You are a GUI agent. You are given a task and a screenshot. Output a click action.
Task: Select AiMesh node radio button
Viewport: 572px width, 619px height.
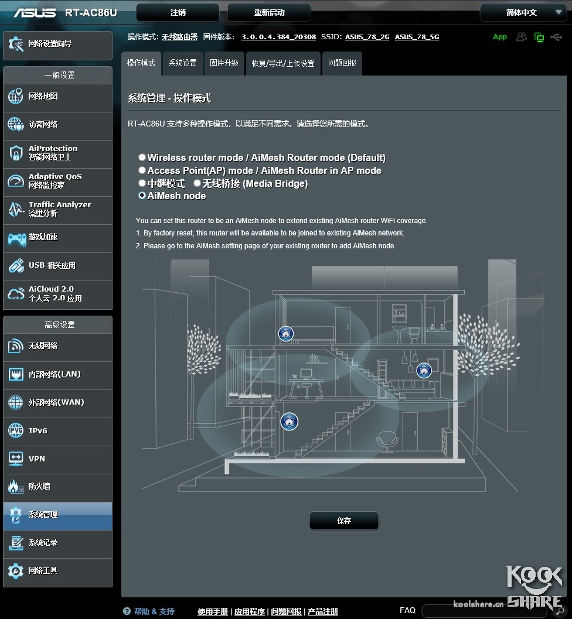coord(142,196)
